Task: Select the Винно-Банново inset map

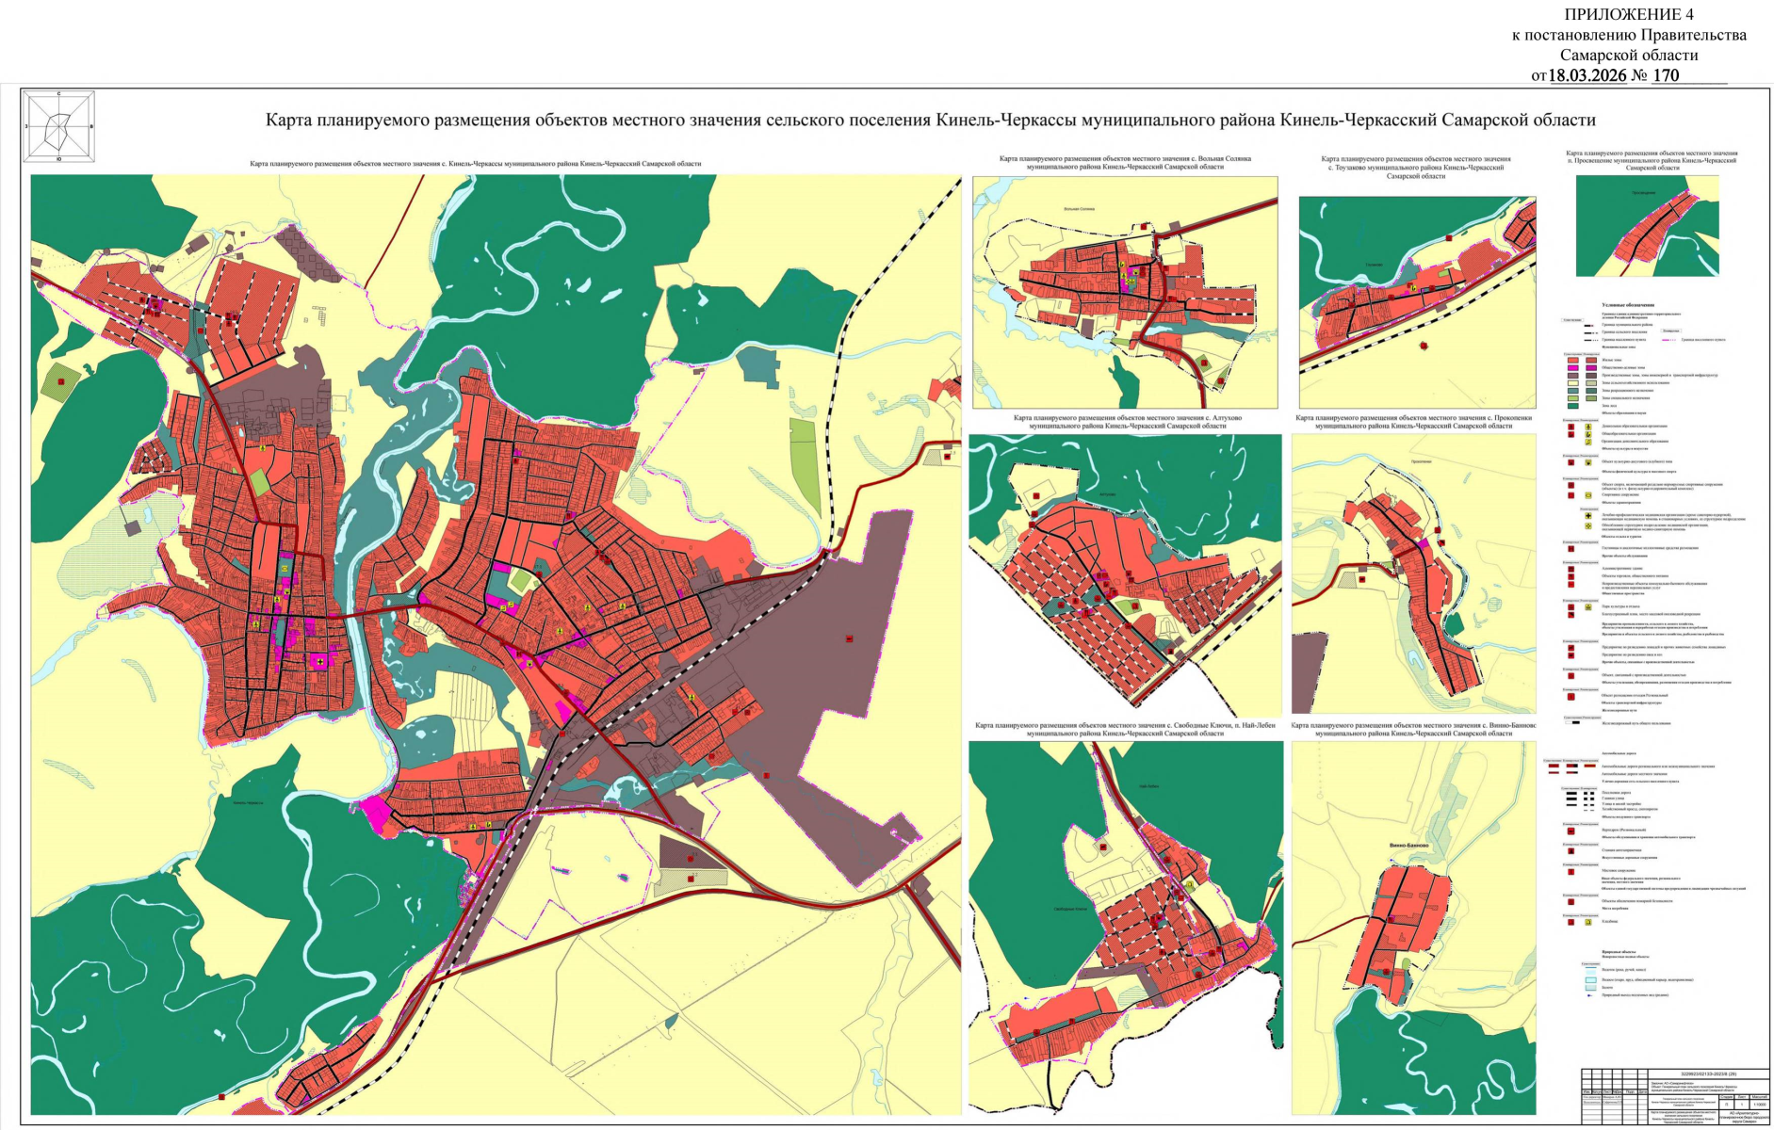Action: [1413, 928]
